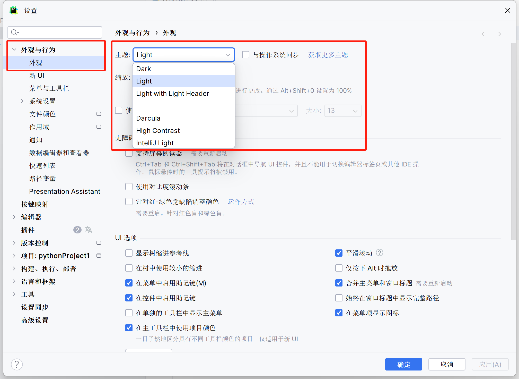519x379 pixels.
Task: Uncheck 平滑滚动 option
Action: point(339,253)
